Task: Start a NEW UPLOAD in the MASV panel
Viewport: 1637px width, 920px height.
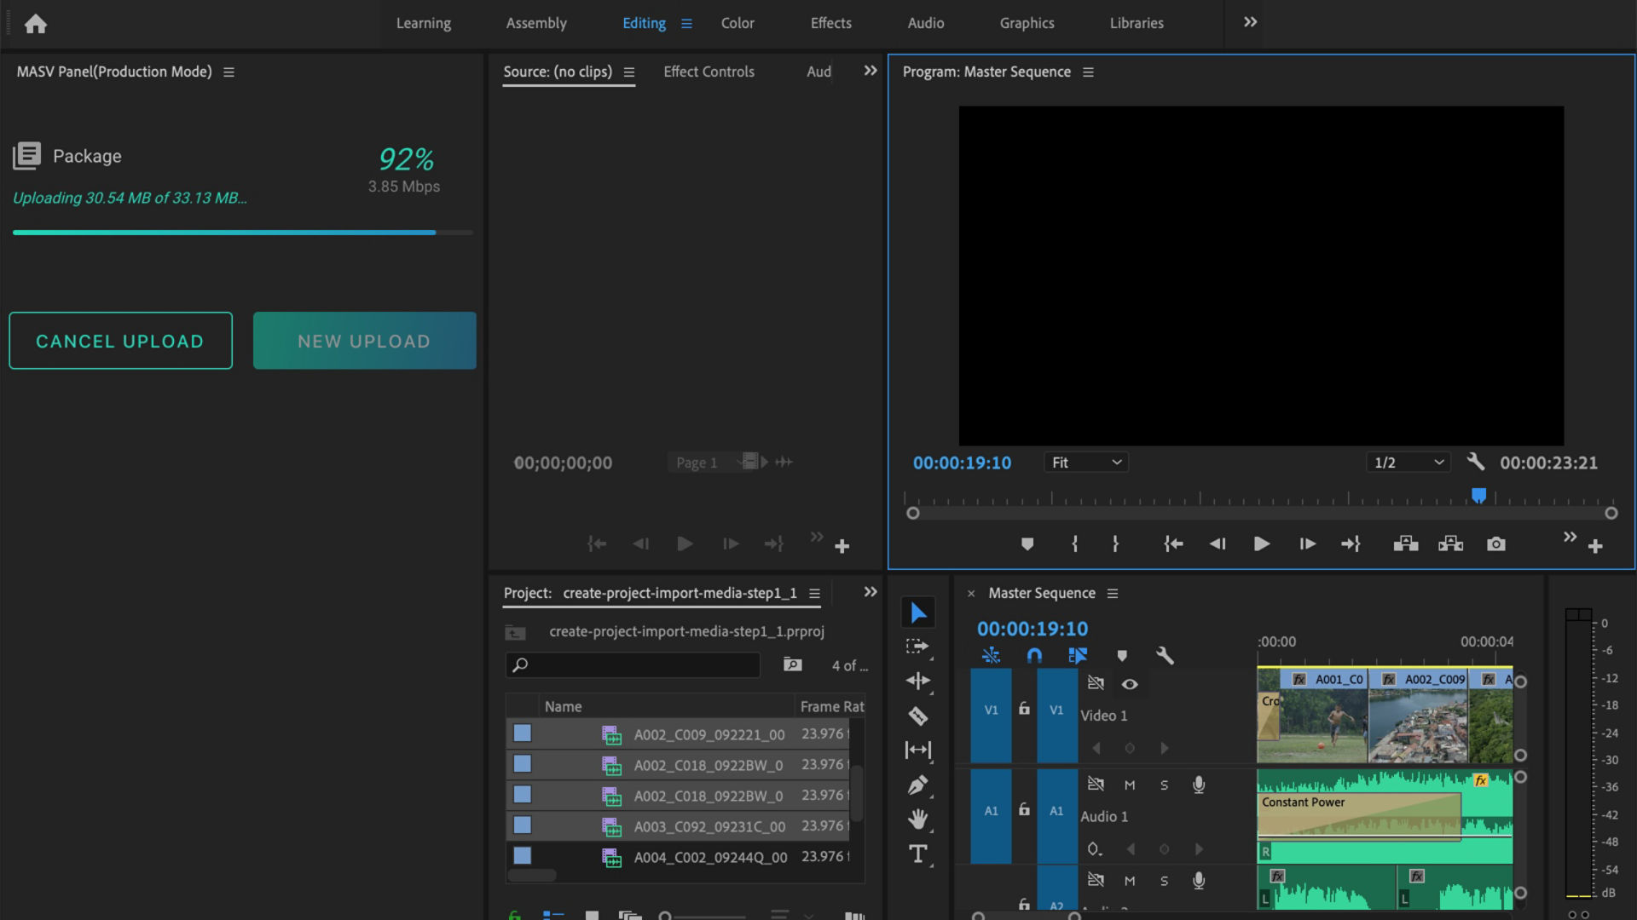Action: (x=364, y=340)
